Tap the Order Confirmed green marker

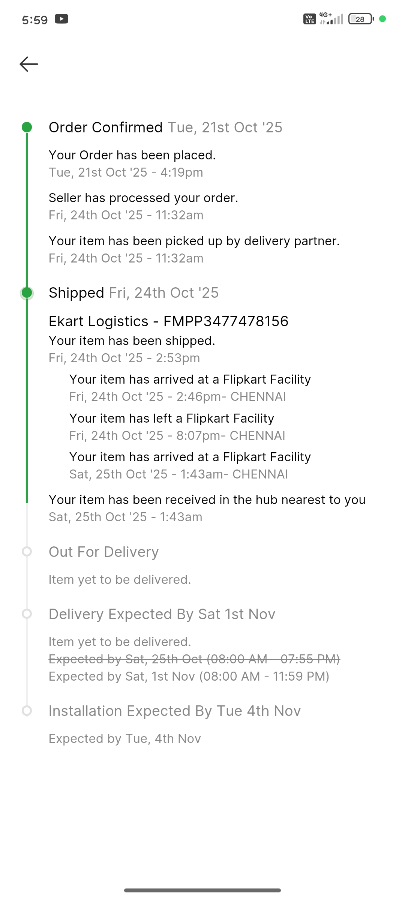(27, 127)
